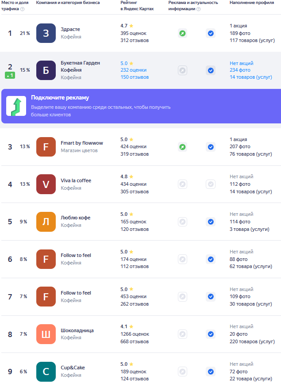
Task: Click the 21 % traffic share value
Action: 25,33
